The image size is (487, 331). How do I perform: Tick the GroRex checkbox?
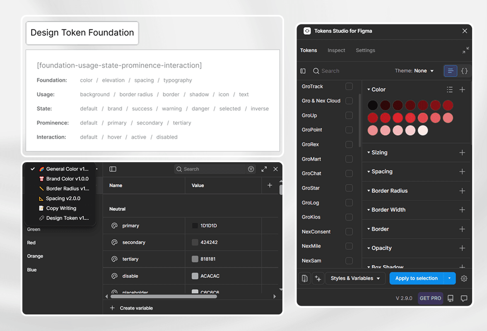(x=349, y=144)
